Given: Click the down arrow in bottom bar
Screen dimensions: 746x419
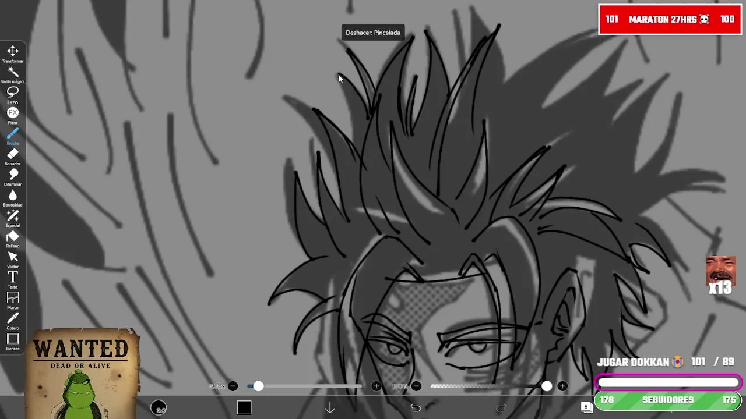Looking at the screenshot, I should (330, 408).
